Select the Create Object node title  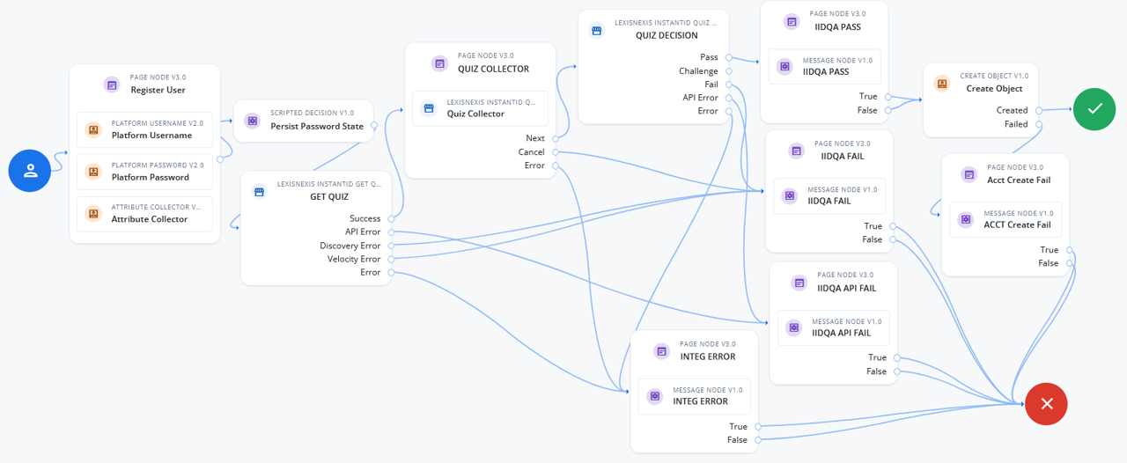click(x=995, y=89)
